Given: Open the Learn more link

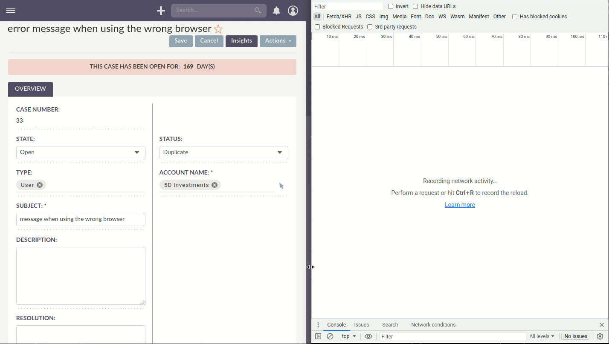Looking at the screenshot, I should pyautogui.click(x=460, y=205).
